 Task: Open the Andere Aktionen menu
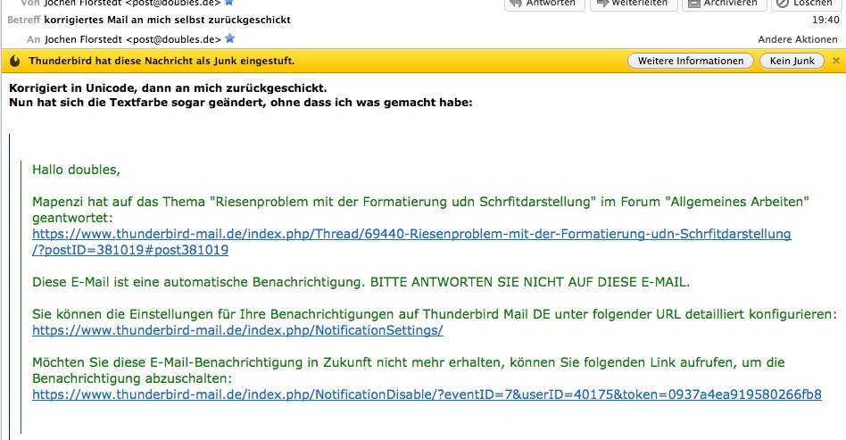[798, 39]
